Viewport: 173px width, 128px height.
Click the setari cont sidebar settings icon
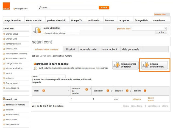click(4, 99)
